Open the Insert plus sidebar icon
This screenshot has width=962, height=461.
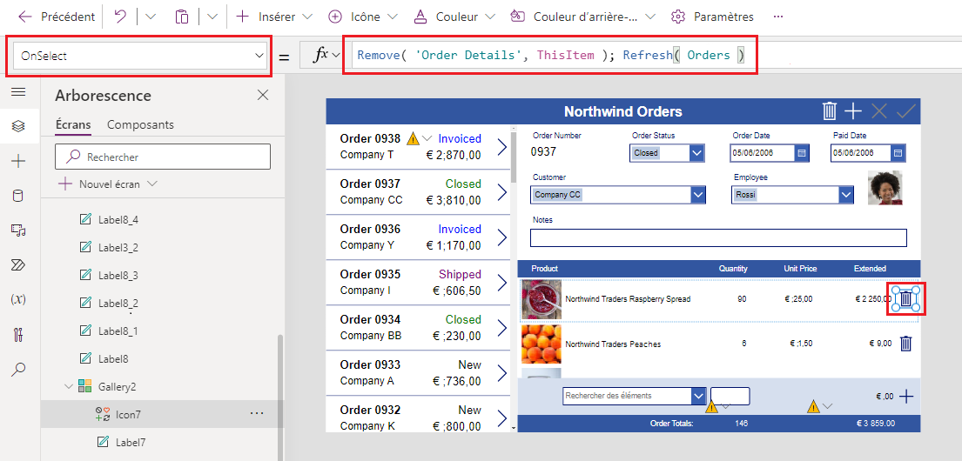[18, 161]
